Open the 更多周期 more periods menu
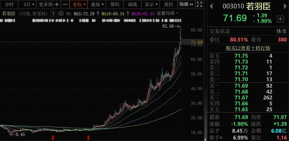 click(x=45, y=5)
